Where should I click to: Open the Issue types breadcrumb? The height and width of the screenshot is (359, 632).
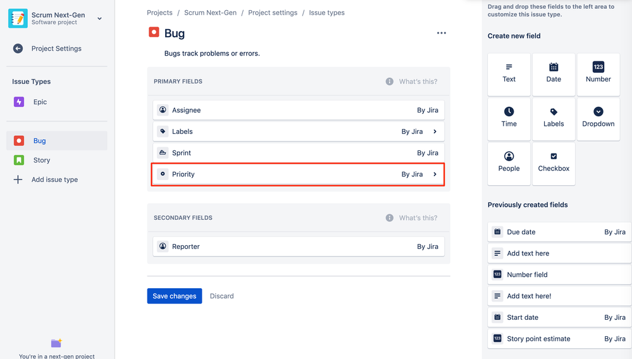tap(327, 13)
